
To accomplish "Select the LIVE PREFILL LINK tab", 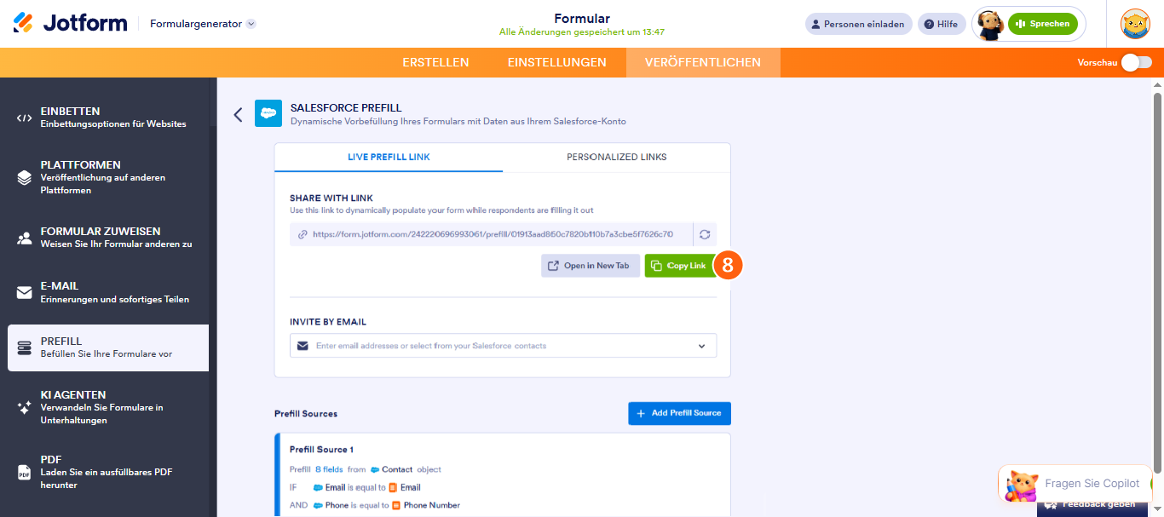I will point(389,158).
